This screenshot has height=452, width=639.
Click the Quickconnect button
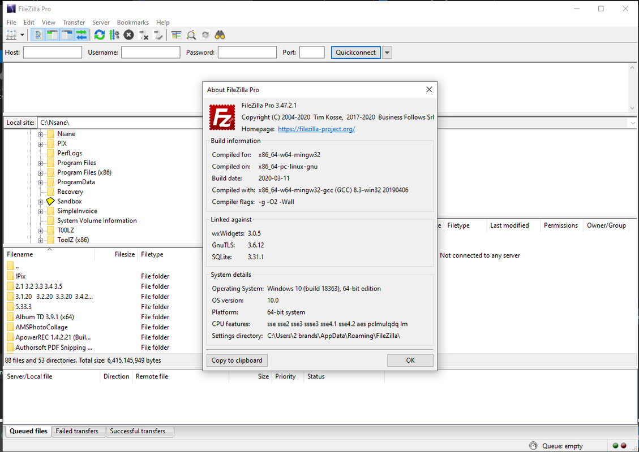(356, 53)
